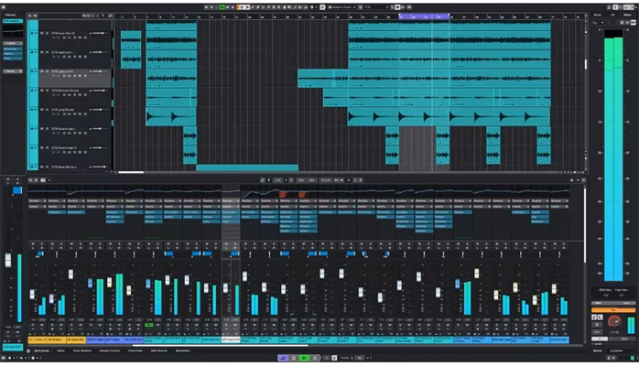639x366 pixels.
Task: Expand the Inserts section in the Inspector
Action: (x=13, y=43)
